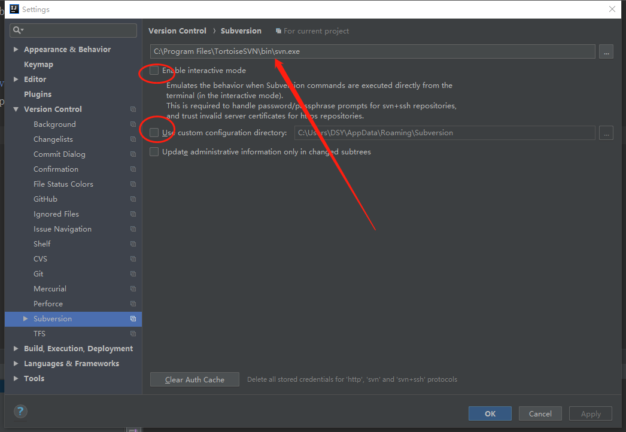Enable interactive mode checkbox

click(x=154, y=71)
